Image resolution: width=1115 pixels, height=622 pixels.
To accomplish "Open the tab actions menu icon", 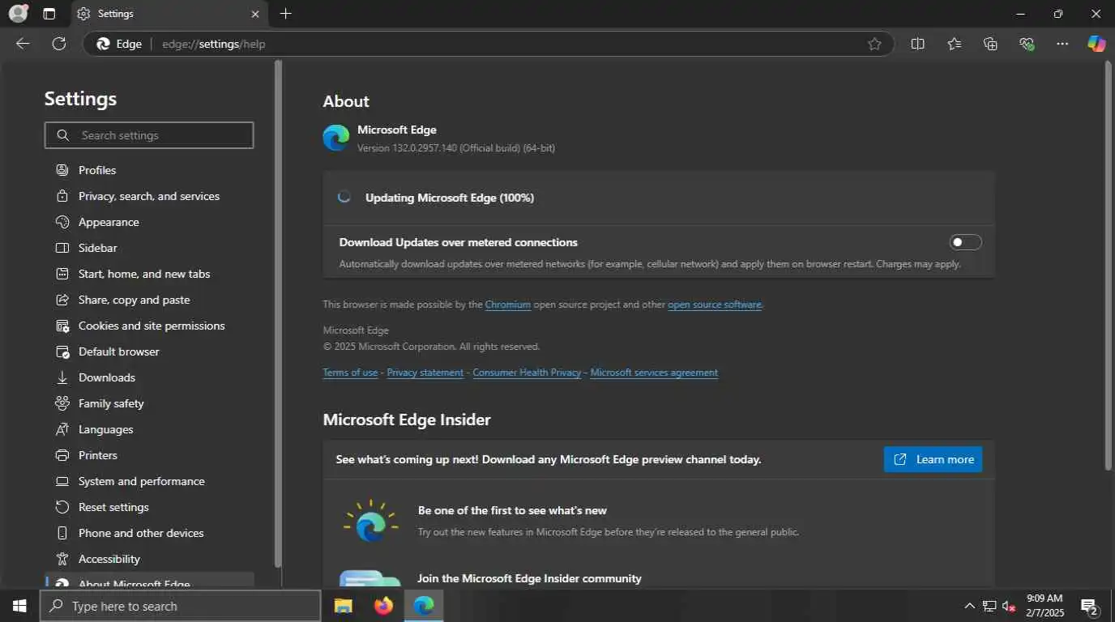I will 49,14.
